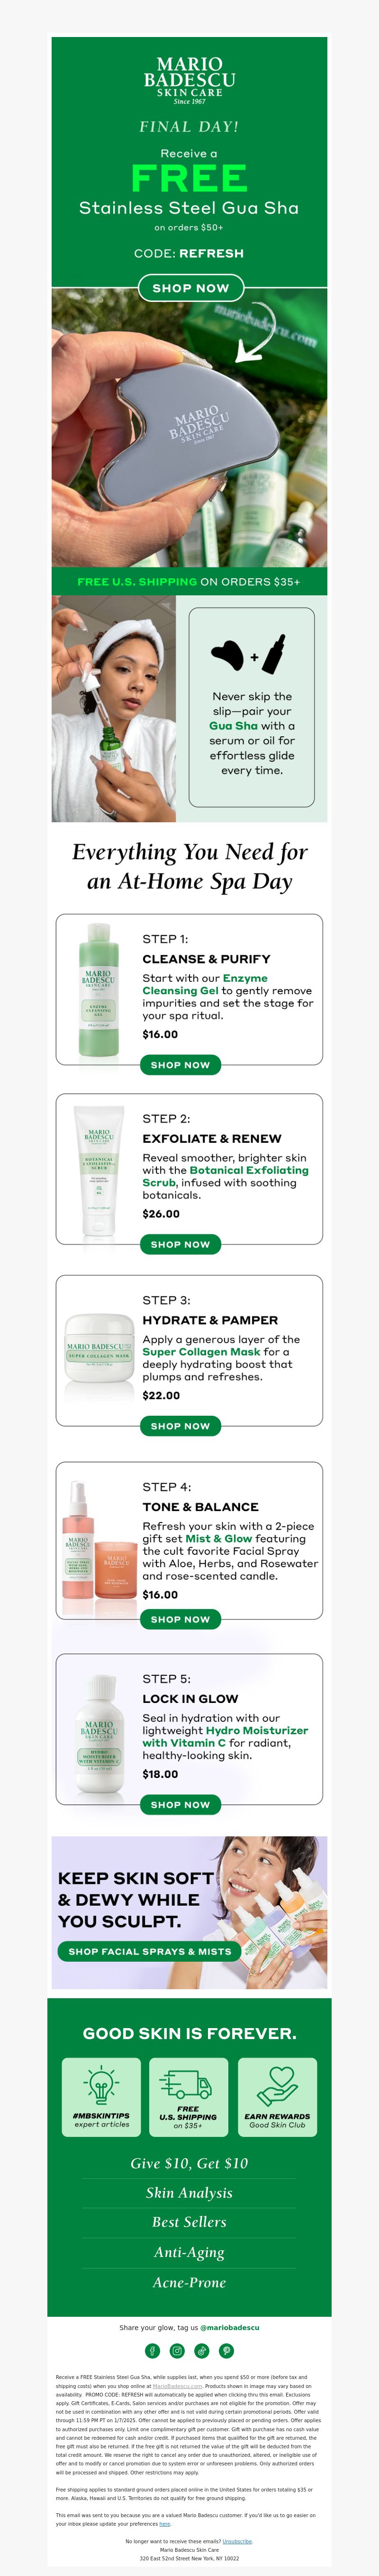379x2576 pixels.
Task: Shop now for the Enzyme Cleansing Gel
Action: 180,1065
